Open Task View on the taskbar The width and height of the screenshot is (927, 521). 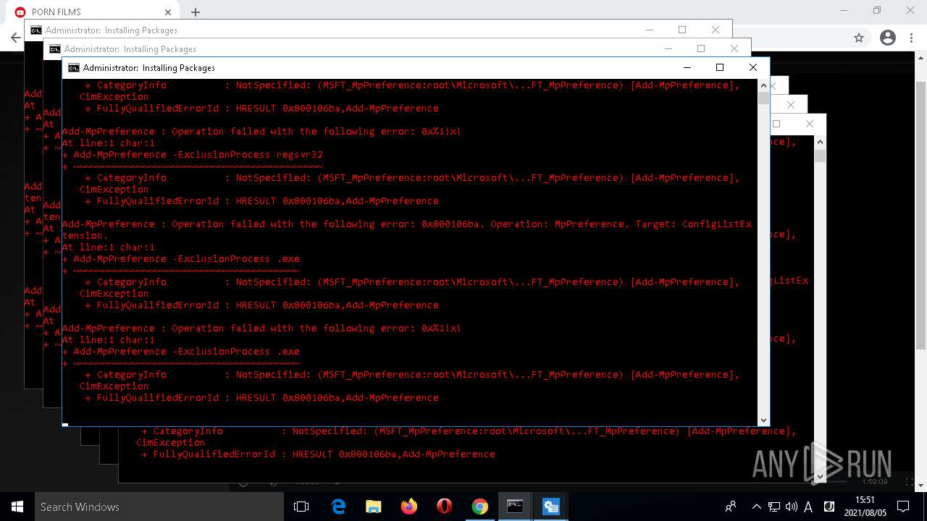301,507
